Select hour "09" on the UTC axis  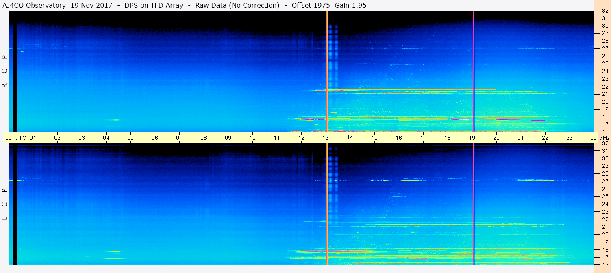[228, 138]
